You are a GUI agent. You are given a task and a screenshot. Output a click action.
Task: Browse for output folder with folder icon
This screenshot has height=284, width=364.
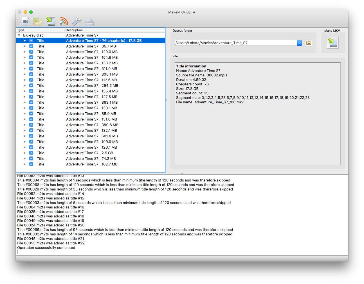pyautogui.click(x=309, y=43)
